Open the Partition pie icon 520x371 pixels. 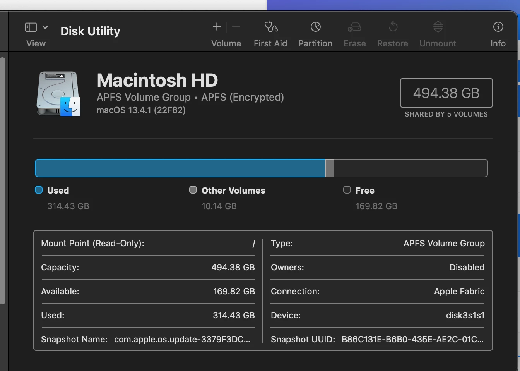coord(315,27)
